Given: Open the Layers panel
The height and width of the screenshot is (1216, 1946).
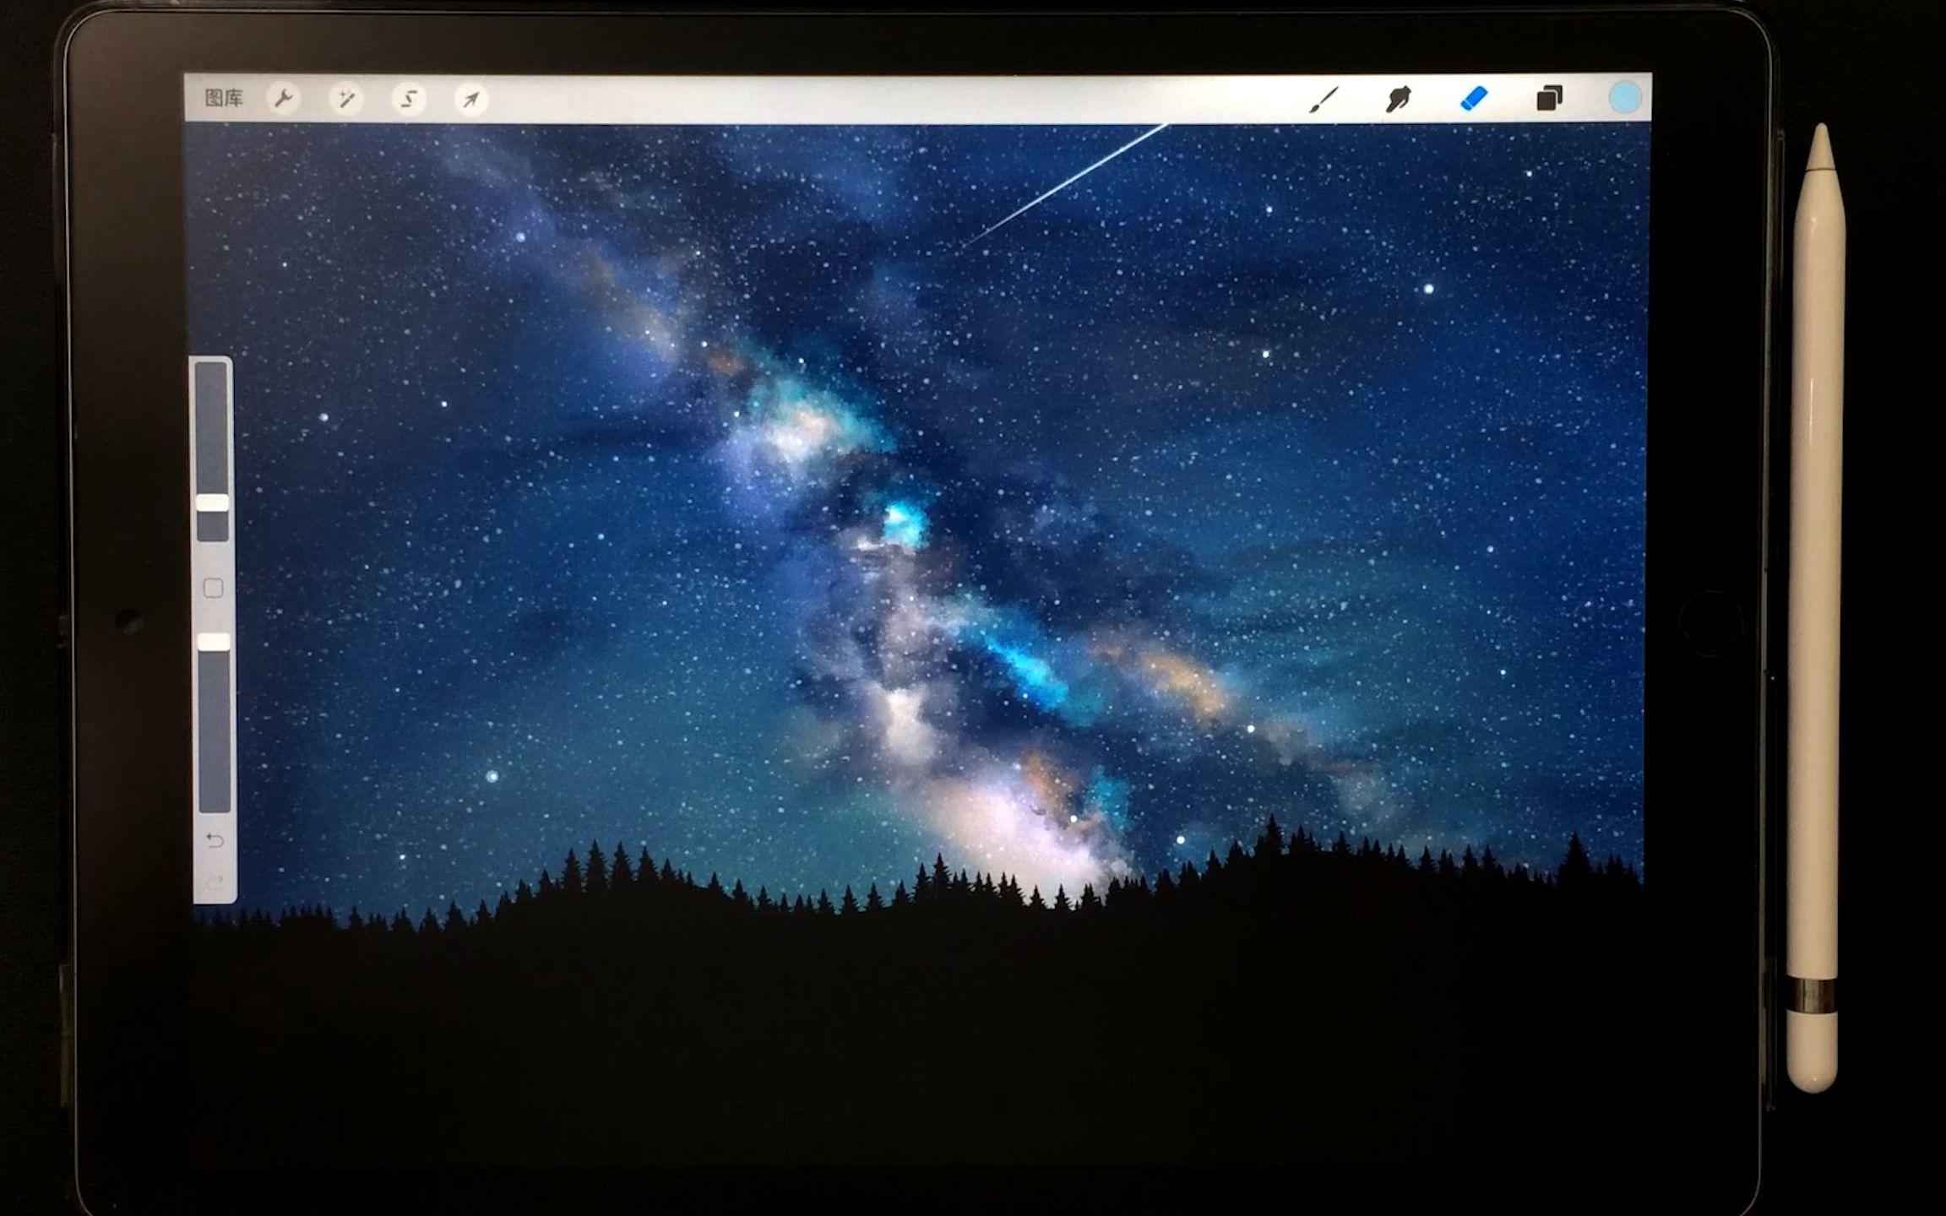Looking at the screenshot, I should 1549,99.
